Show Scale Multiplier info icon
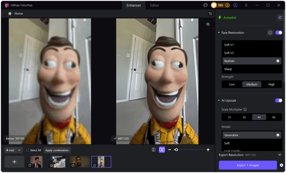This screenshot has height=173, width=286. point(245,109)
